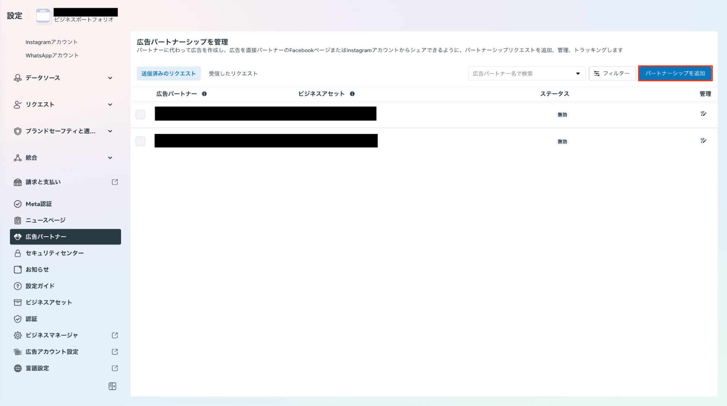Open Meta認証 menu label
The height and width of the screenshot is (406, 727).
[x=39, y=204]
